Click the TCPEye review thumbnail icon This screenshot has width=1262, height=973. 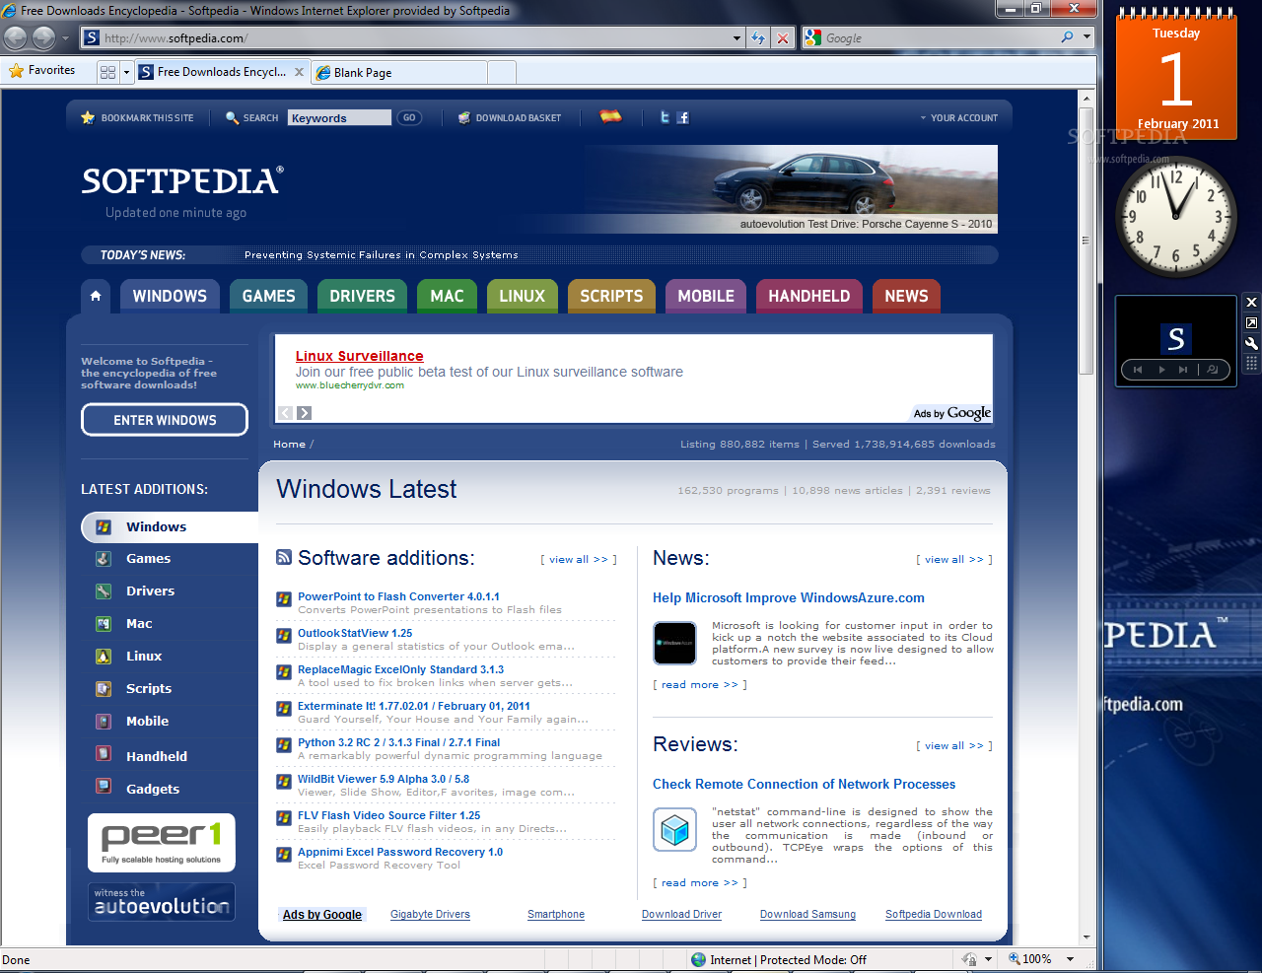click(675, 829)
